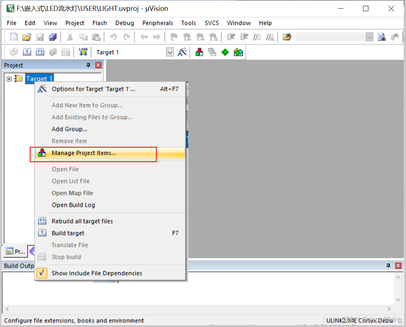Screen dimensions: 406x327
Task: Open the Debug menu
Action: (x=124, y=23)
